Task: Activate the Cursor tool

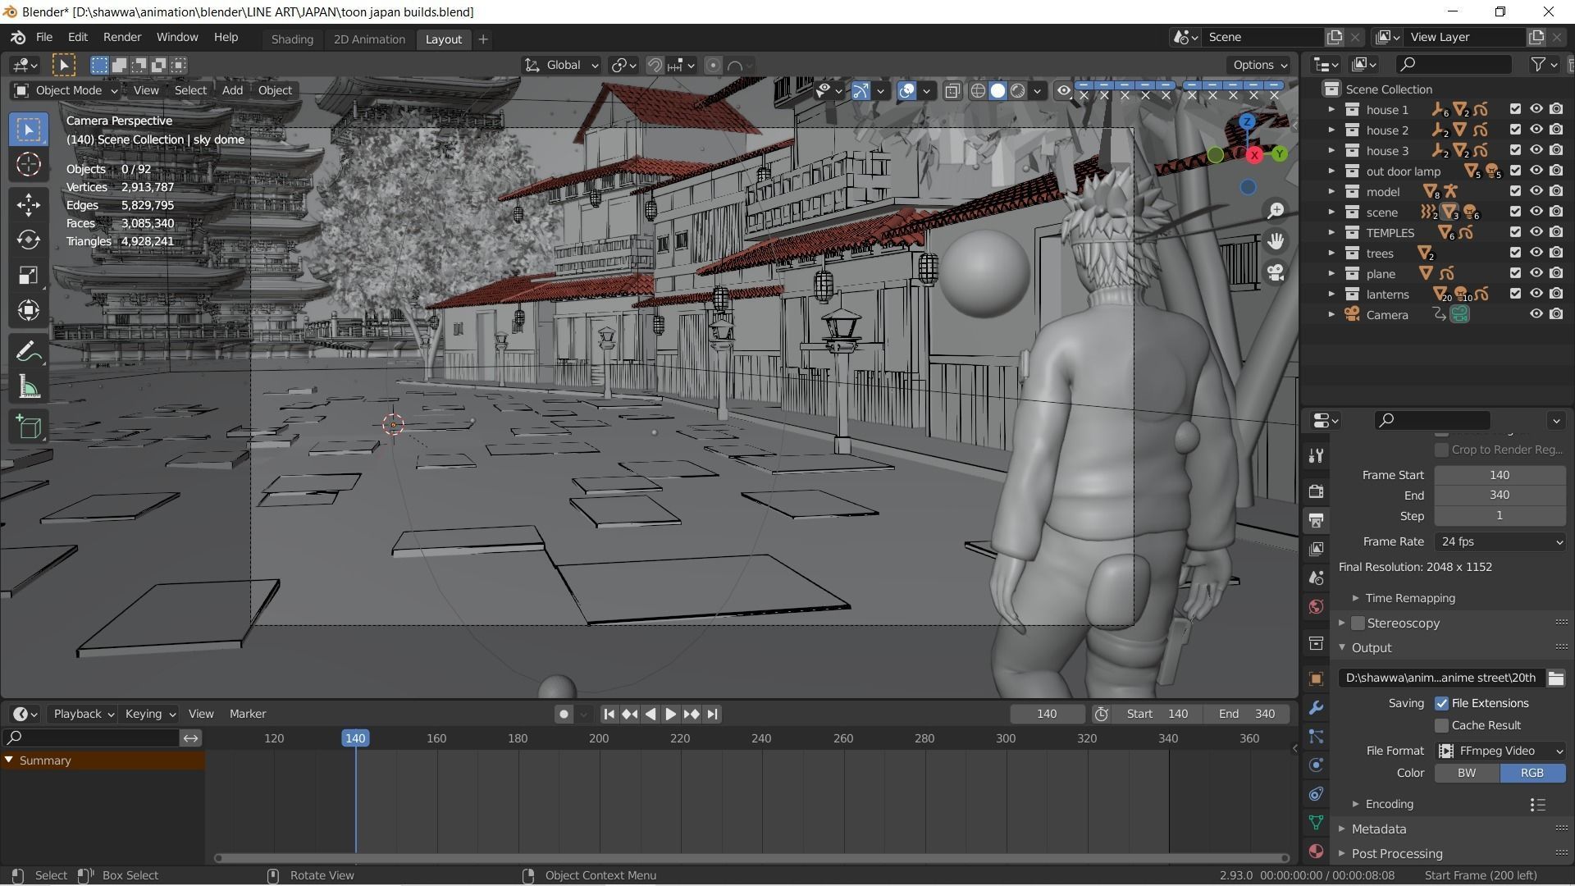Action: coord(29,165)
